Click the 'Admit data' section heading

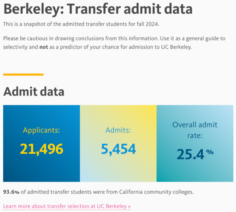pos(34,91)
